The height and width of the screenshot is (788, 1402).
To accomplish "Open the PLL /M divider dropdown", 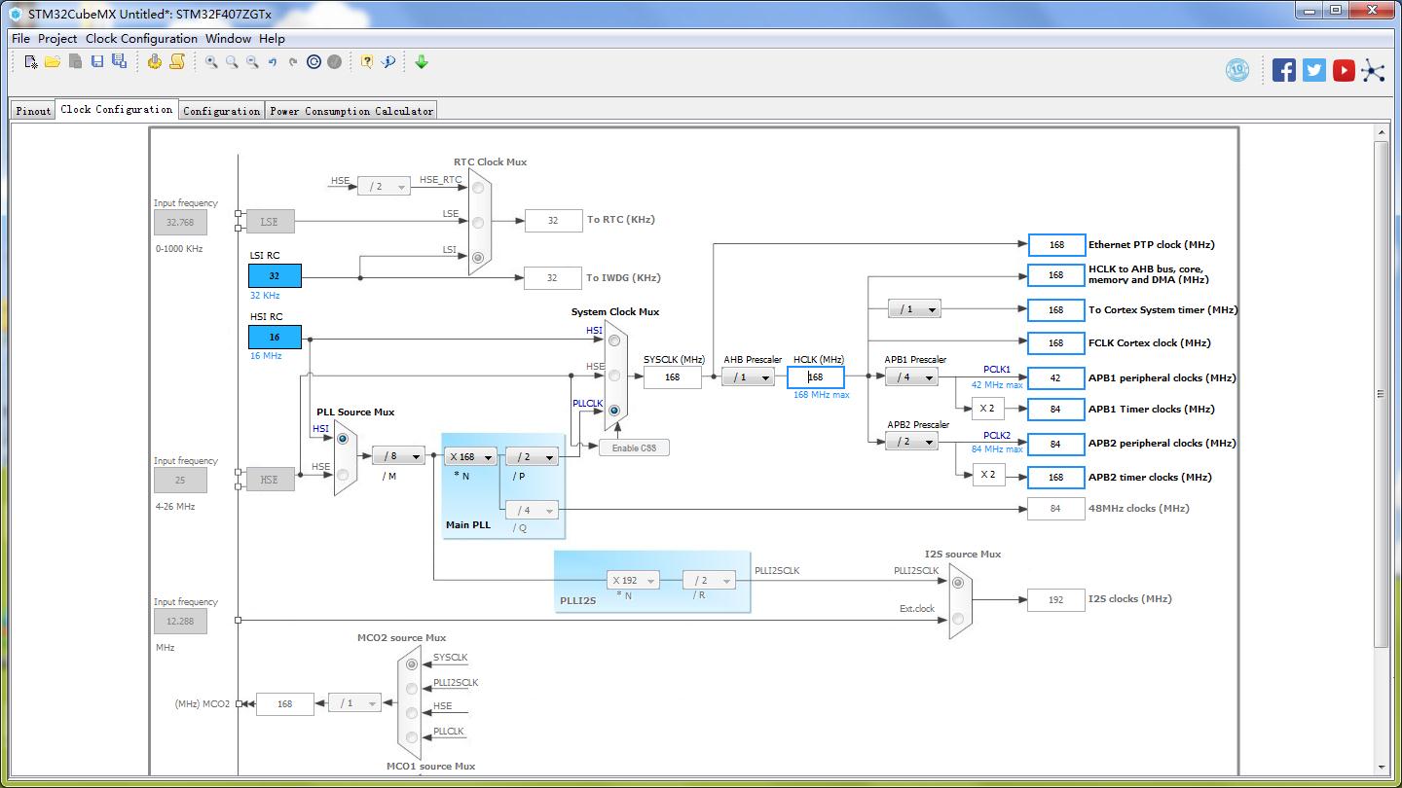I will [398, 456].
